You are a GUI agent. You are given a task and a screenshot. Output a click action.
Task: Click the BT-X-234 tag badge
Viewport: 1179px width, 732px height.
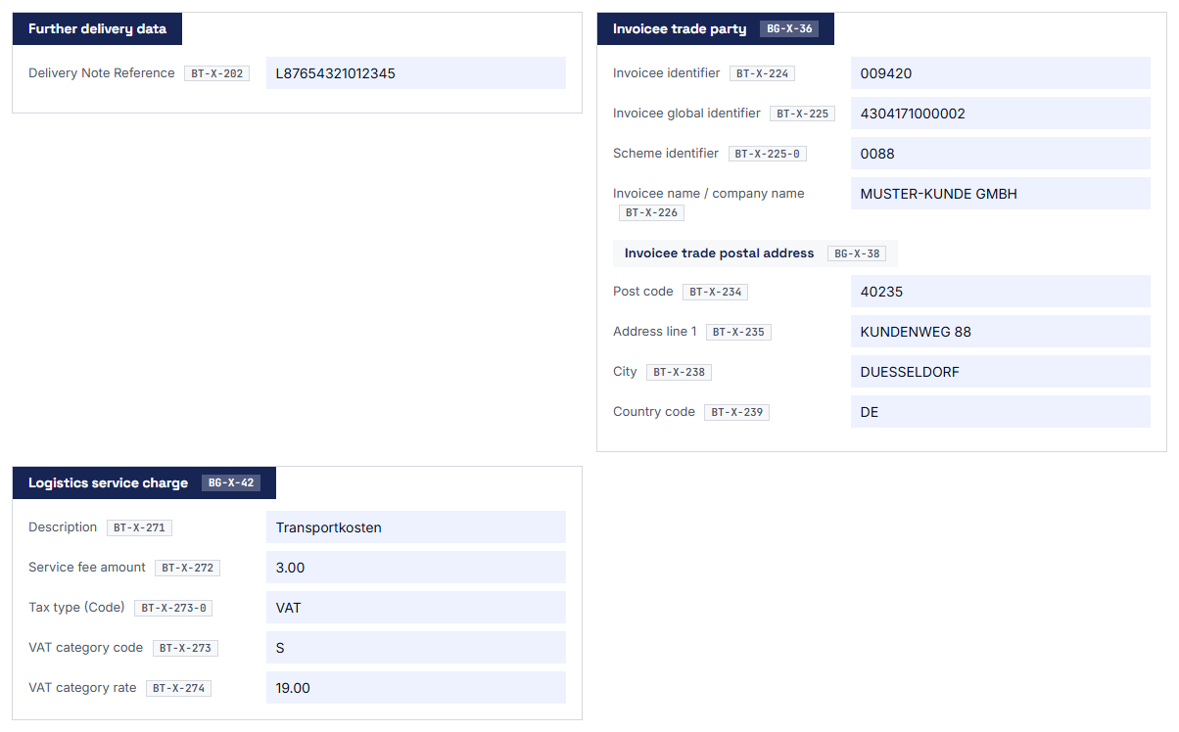pos(716,292)
